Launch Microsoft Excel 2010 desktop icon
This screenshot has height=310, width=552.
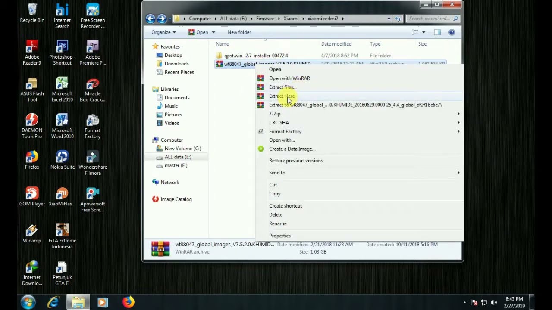coord(62,90)
